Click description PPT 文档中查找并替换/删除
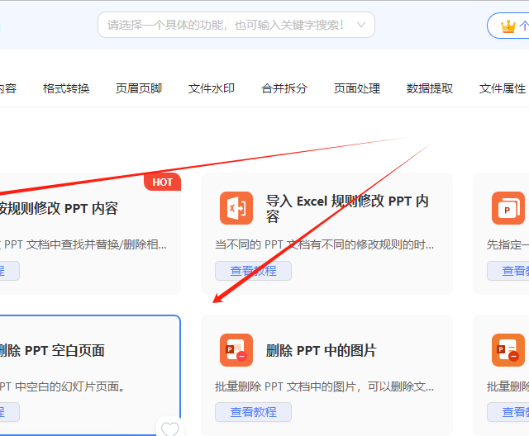This screenshot has width=529, height=436. [83, 244]
